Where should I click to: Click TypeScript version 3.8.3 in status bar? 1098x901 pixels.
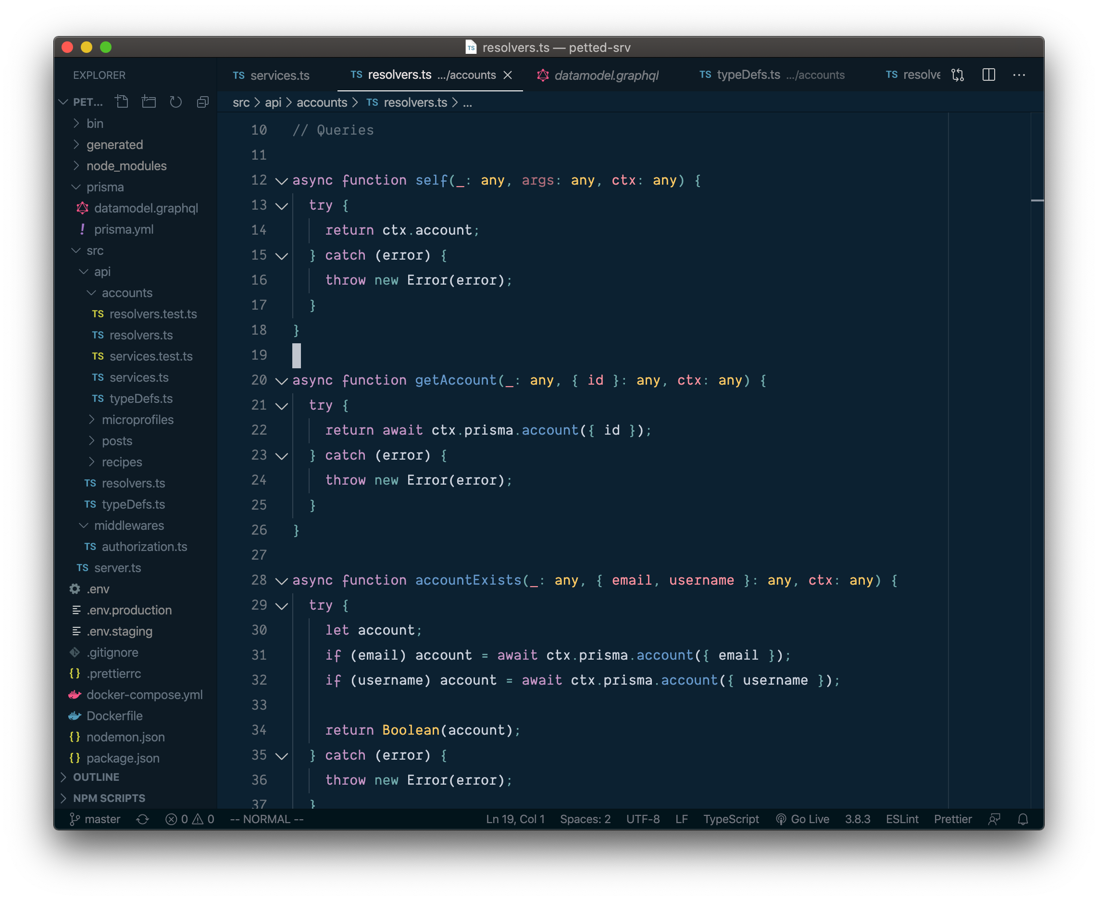point(857,819)
